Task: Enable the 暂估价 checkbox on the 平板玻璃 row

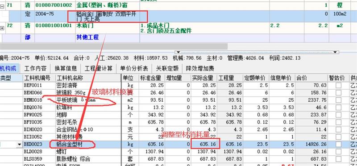Action: (x=338, y=100)
